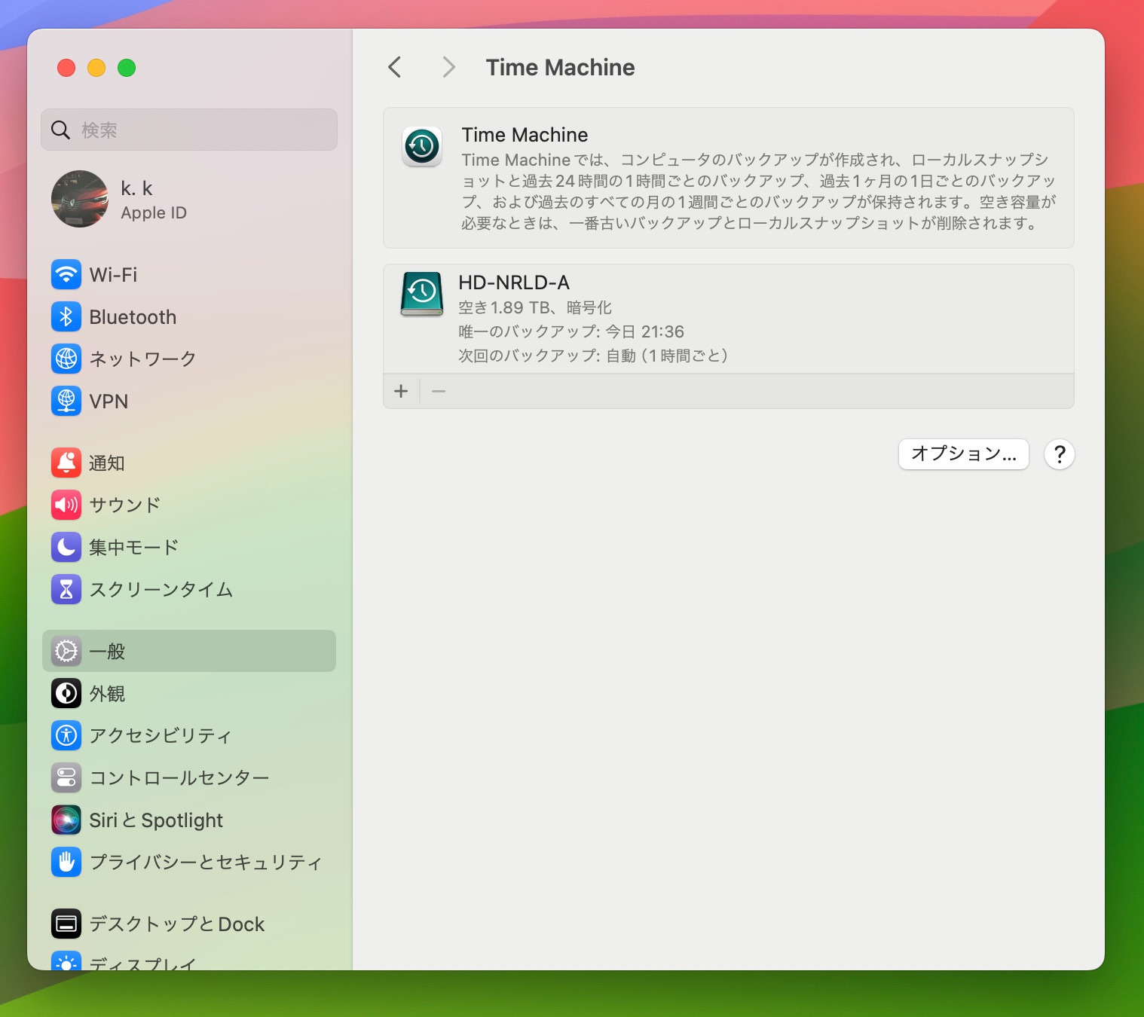
Task: Go forward with the right chevron
Action: [x=448, y=67]
